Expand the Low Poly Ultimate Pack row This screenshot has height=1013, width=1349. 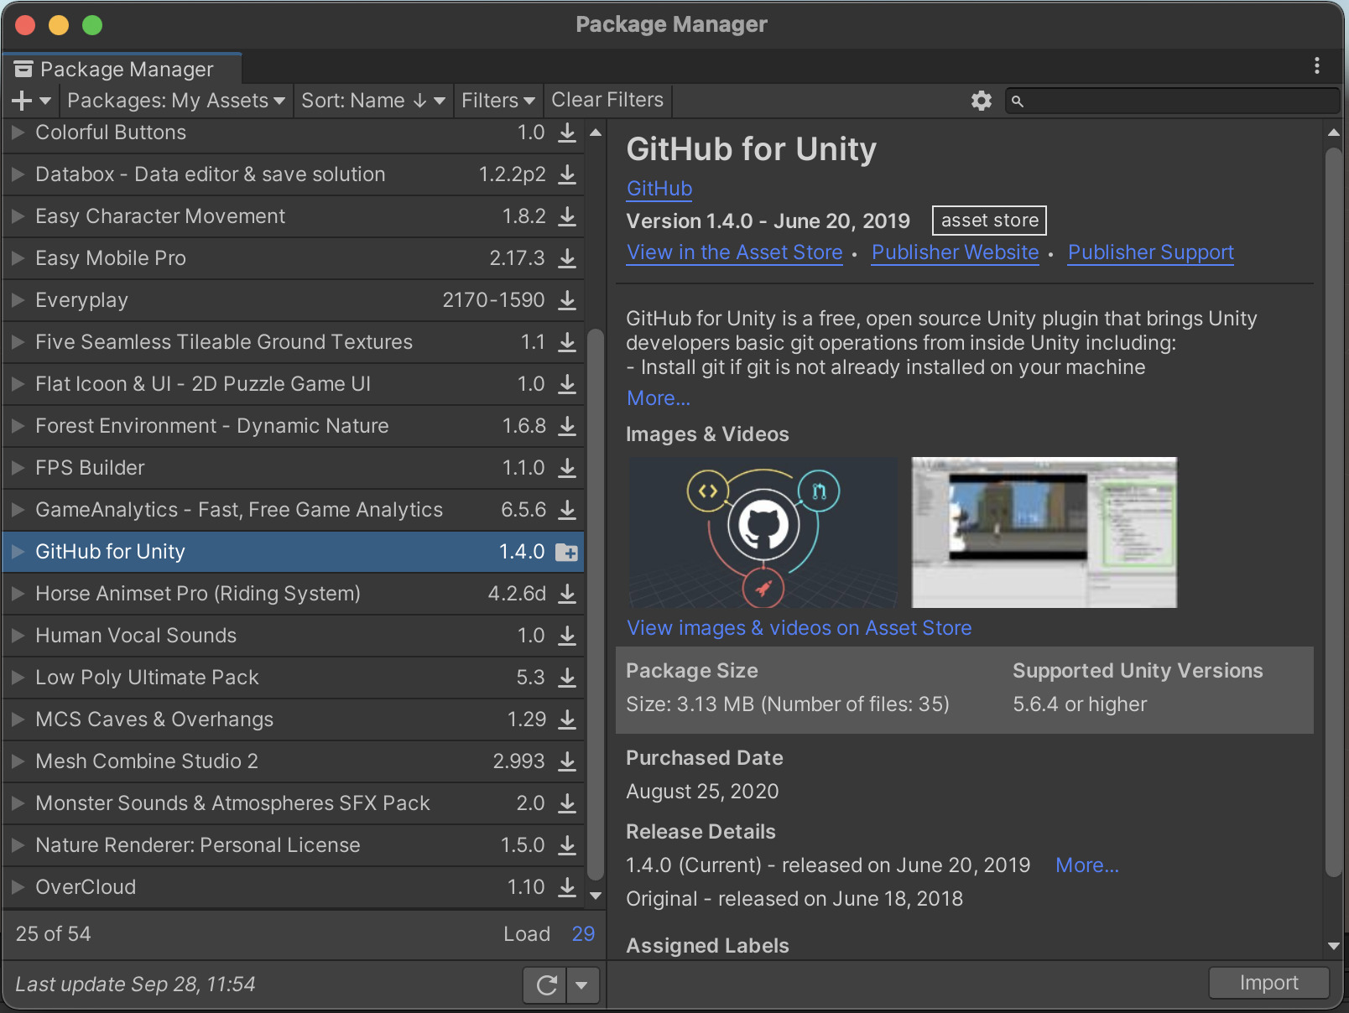pos(18,678)
